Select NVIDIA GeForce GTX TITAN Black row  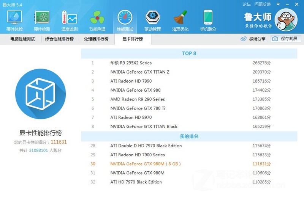[189, 127]
